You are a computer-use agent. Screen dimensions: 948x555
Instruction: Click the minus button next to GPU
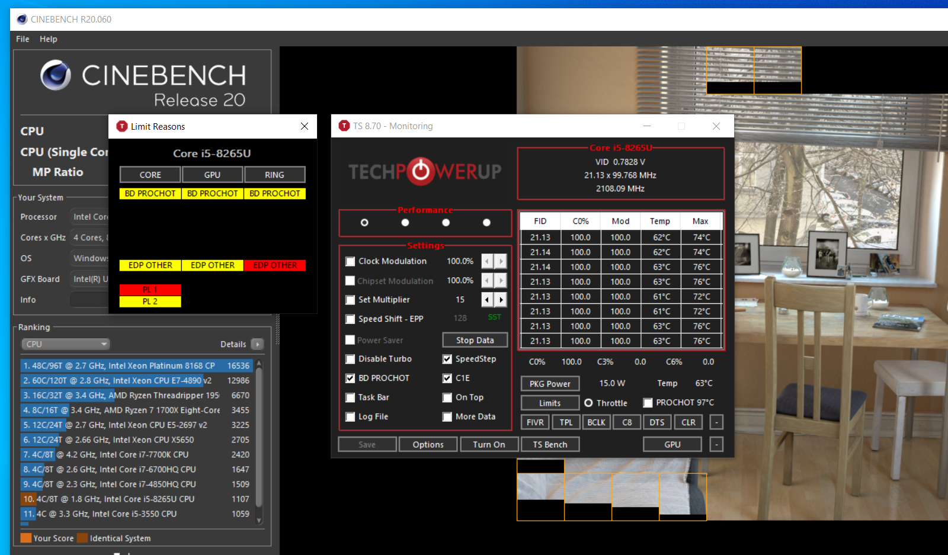716,444
